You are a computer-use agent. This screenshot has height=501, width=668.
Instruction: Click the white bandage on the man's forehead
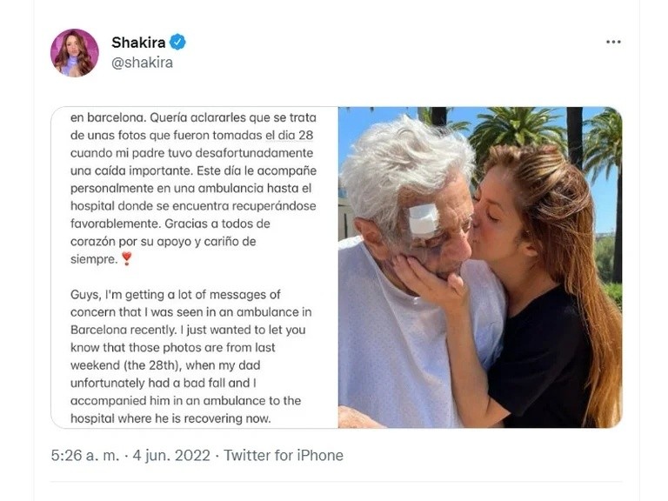tap(424, 220)
